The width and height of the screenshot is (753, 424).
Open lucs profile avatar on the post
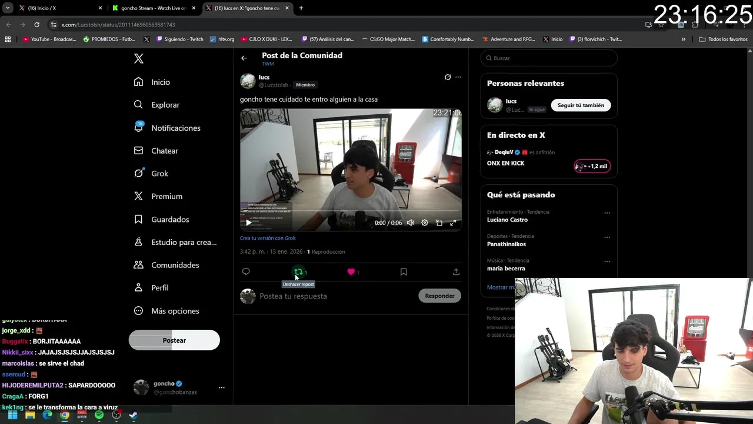click(x=248, y=81)
